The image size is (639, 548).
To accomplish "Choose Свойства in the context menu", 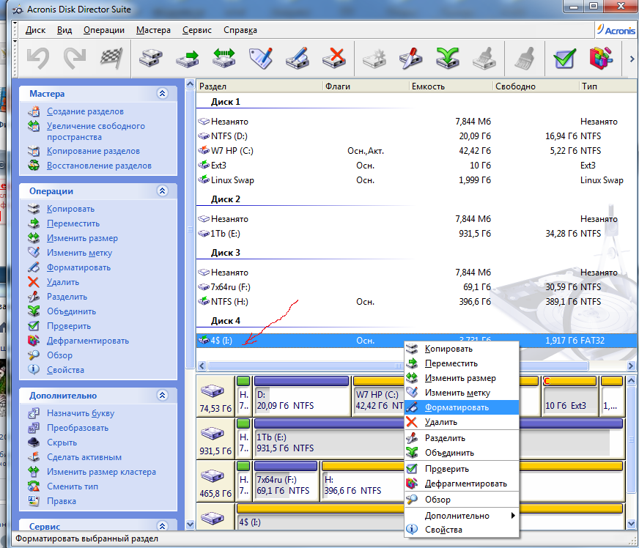I will tap(462, 530).
